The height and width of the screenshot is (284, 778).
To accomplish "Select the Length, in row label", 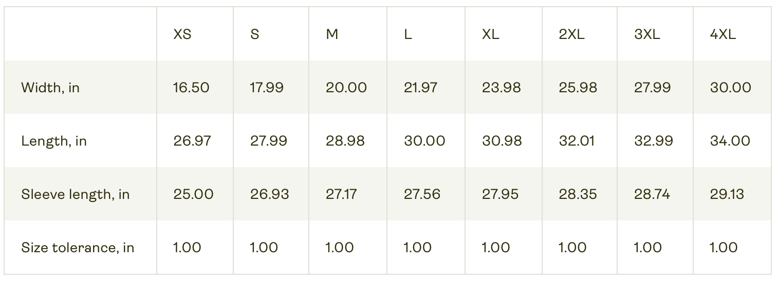I will click(54, 141).
